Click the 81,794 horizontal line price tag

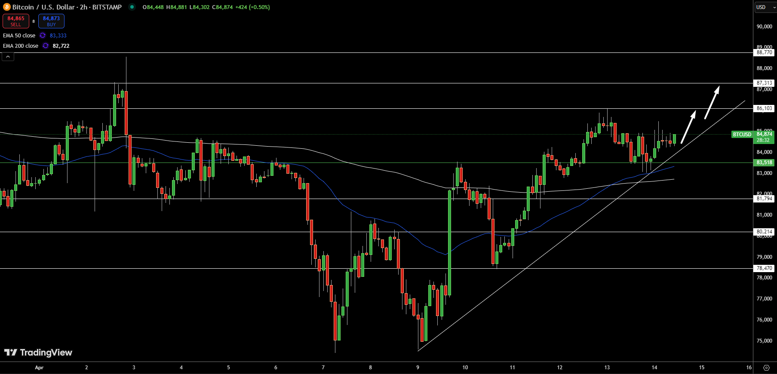click(765, 199)
